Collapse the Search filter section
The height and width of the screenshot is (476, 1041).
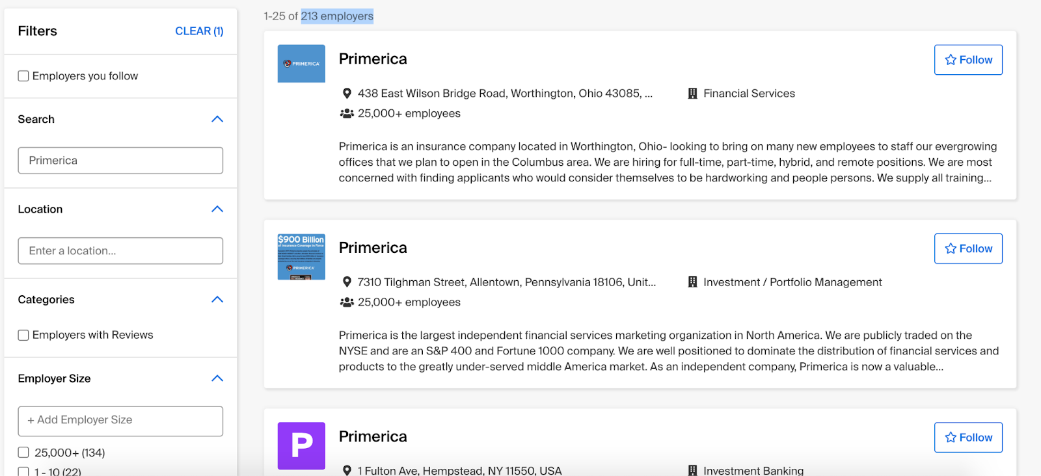217,119
